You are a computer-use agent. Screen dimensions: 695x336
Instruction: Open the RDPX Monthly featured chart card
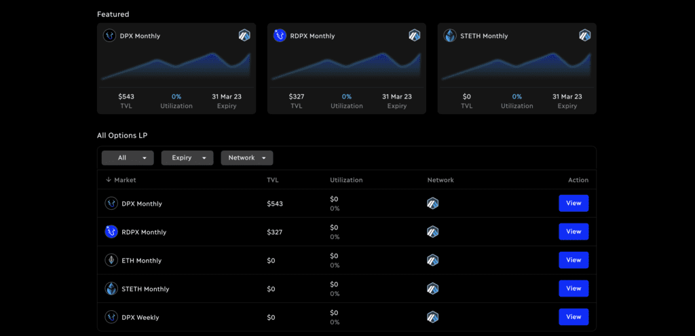click(347, 69)
